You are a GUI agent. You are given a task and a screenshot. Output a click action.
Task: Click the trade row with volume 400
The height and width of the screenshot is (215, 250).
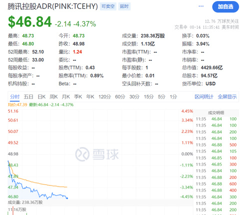tap(216, 190)
